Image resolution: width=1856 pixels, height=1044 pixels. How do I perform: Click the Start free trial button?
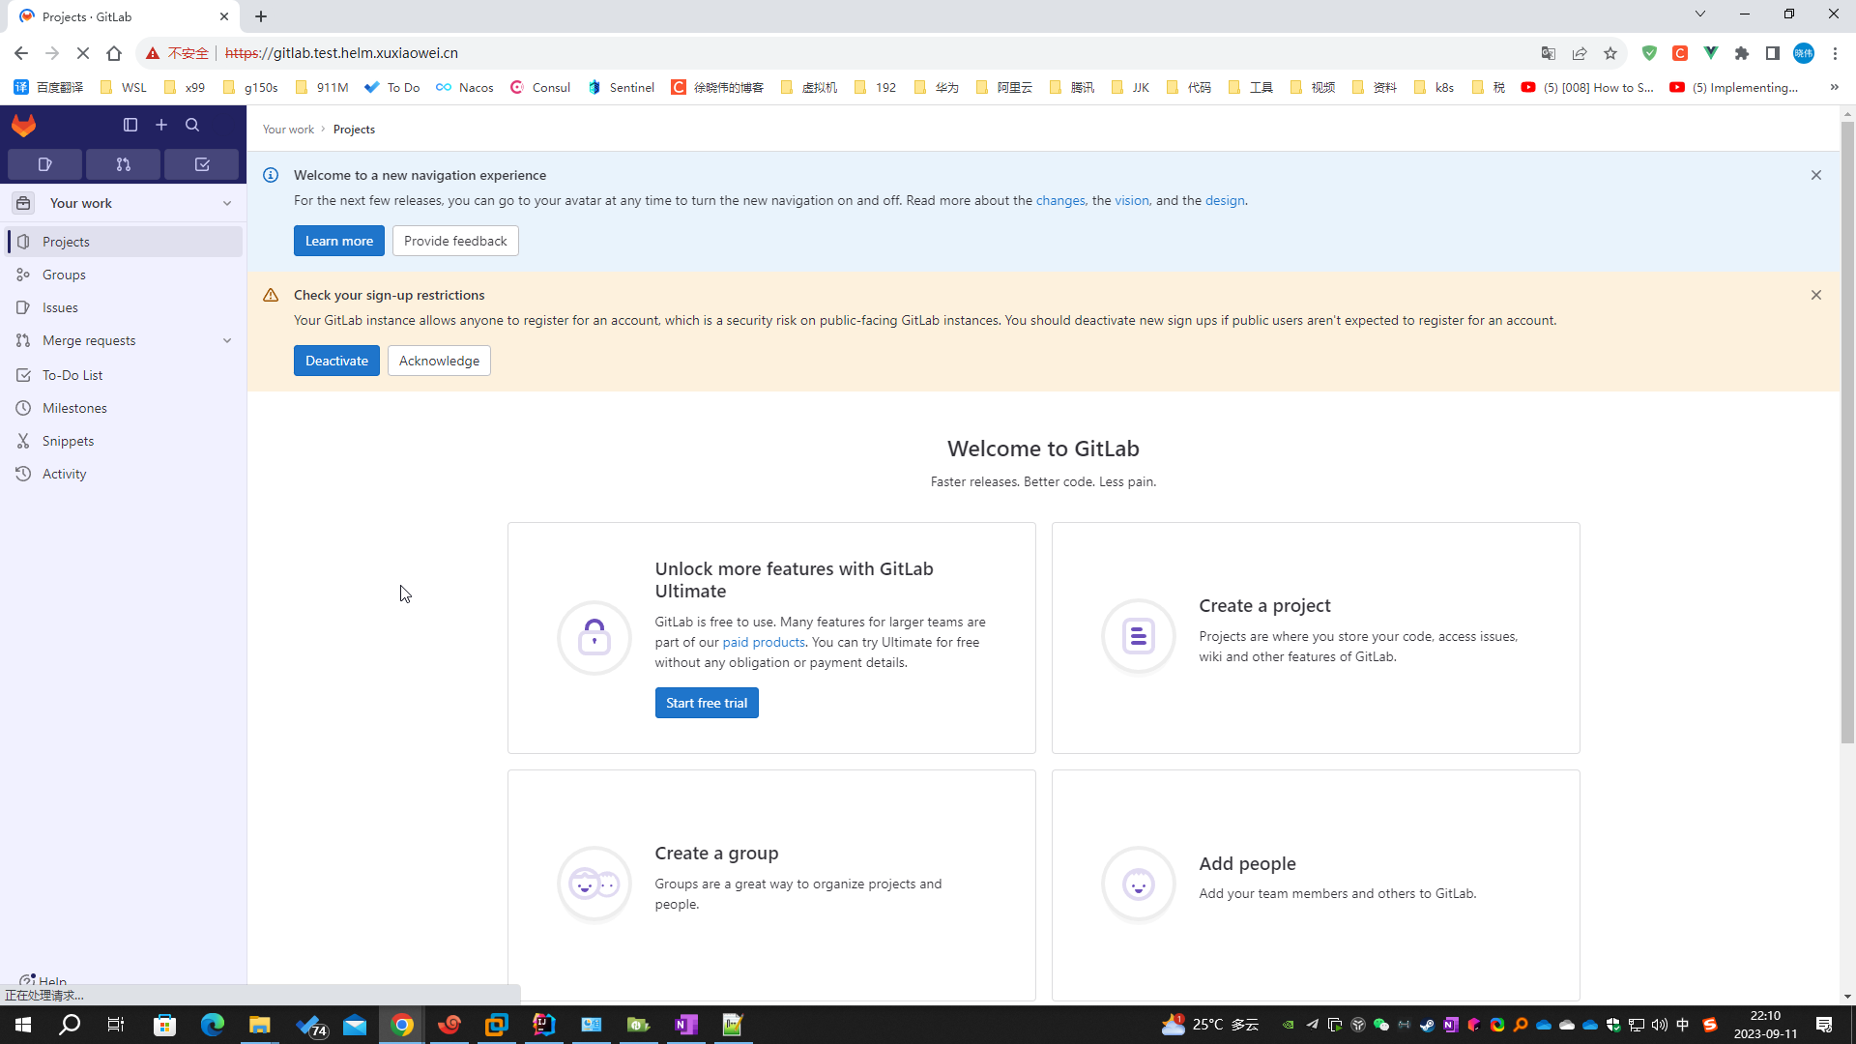(706, 703)
